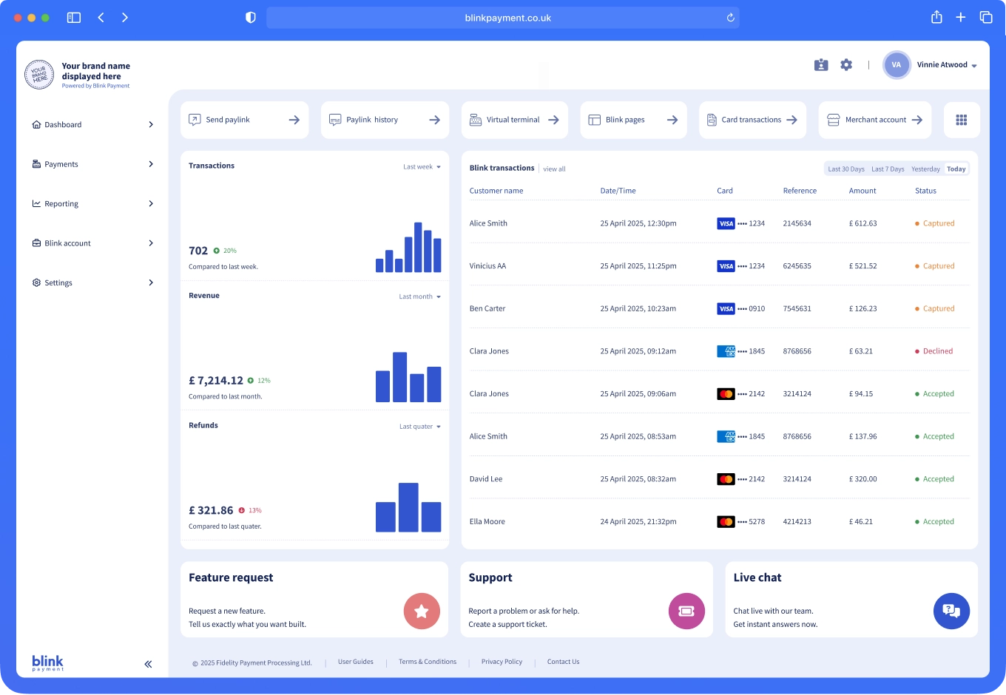1006x695 pixels.
Task: Click the Payments icon in sidebar
Action: pyautogui.click(x=36, y=164)
